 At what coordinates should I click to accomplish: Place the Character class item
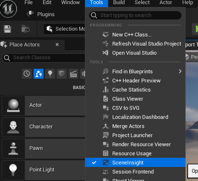[43, 127]
